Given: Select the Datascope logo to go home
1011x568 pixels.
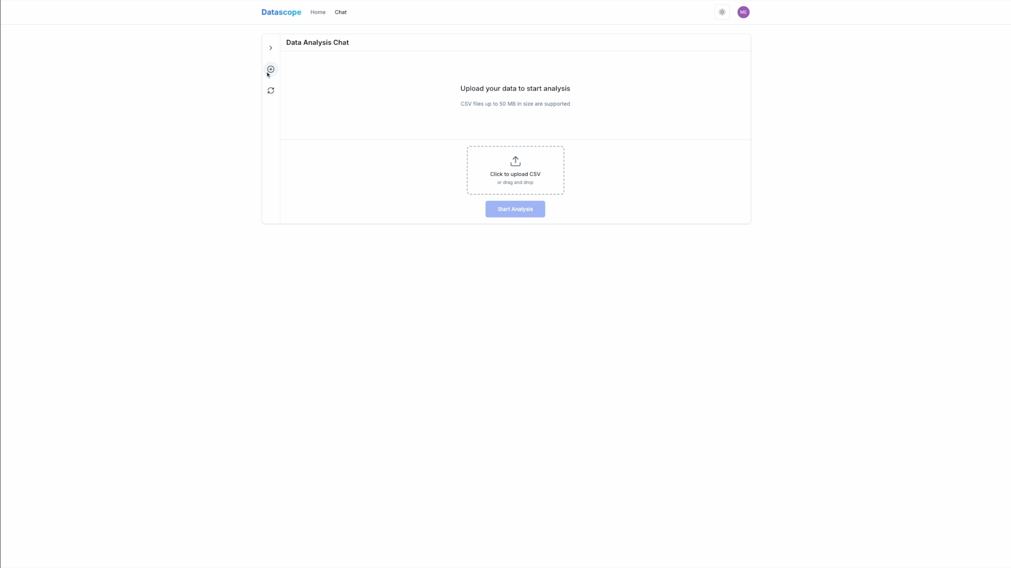Looking at the screenshot, I should point(281,12).
